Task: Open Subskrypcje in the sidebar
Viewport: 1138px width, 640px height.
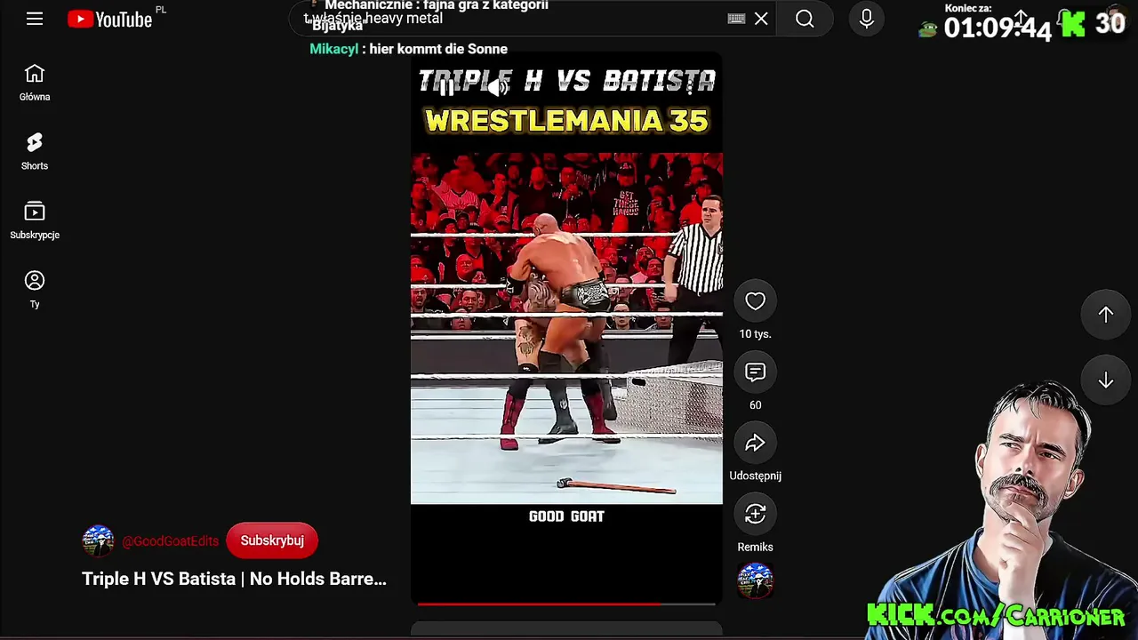Action: (35, 221)
